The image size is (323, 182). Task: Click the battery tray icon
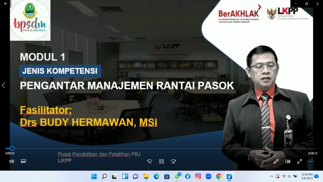[x=295, y=176]
